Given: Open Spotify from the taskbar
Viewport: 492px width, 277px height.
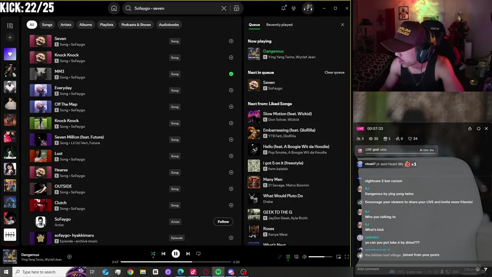Looking at the screenshot, I should [x=218, y=272].
